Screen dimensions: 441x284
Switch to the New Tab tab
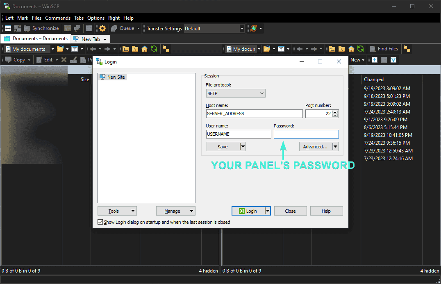90,39
